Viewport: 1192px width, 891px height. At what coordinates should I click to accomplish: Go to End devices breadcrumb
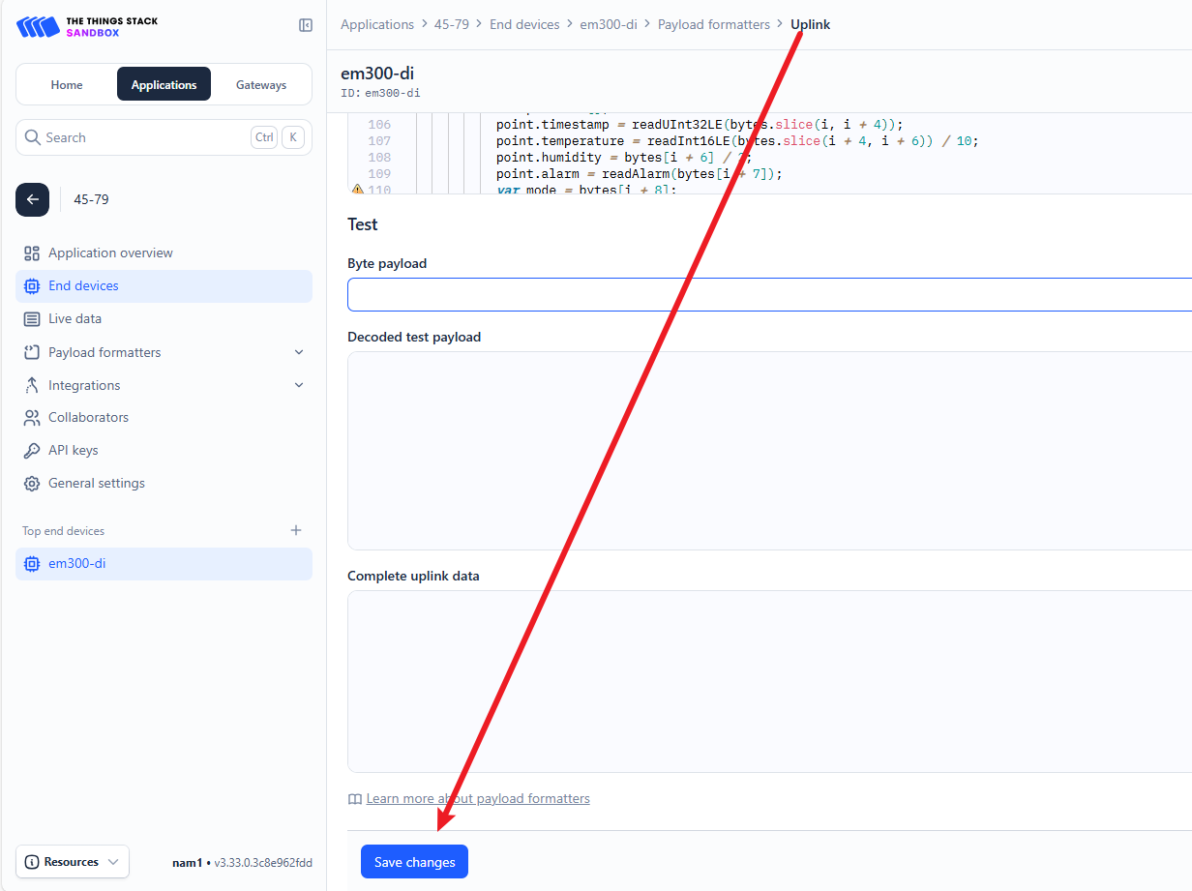(x=524, y=24)
